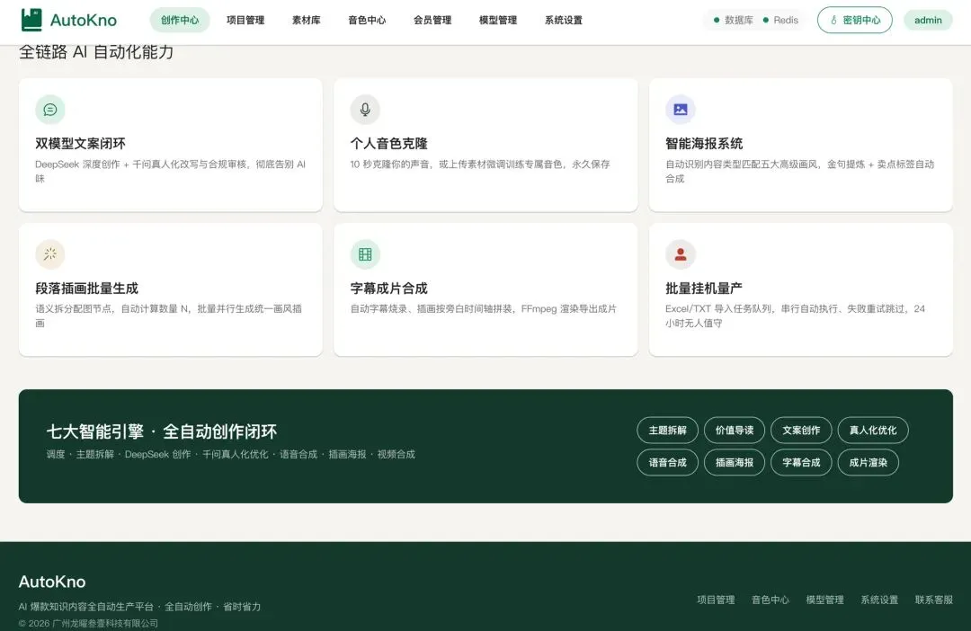Click the description starting with Excel/TXT 导入任务队列
This screenshot has width=971, height=631.
point(795,315)
